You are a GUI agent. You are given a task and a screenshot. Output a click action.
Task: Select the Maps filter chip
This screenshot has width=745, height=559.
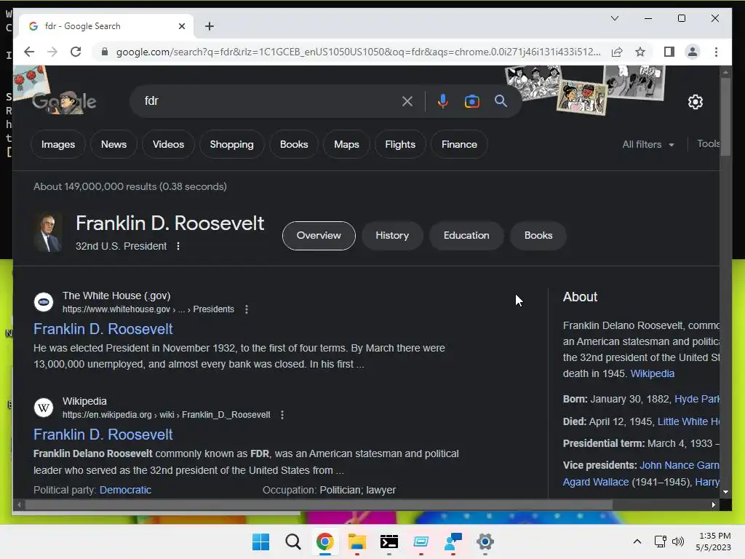click(346, 145)
